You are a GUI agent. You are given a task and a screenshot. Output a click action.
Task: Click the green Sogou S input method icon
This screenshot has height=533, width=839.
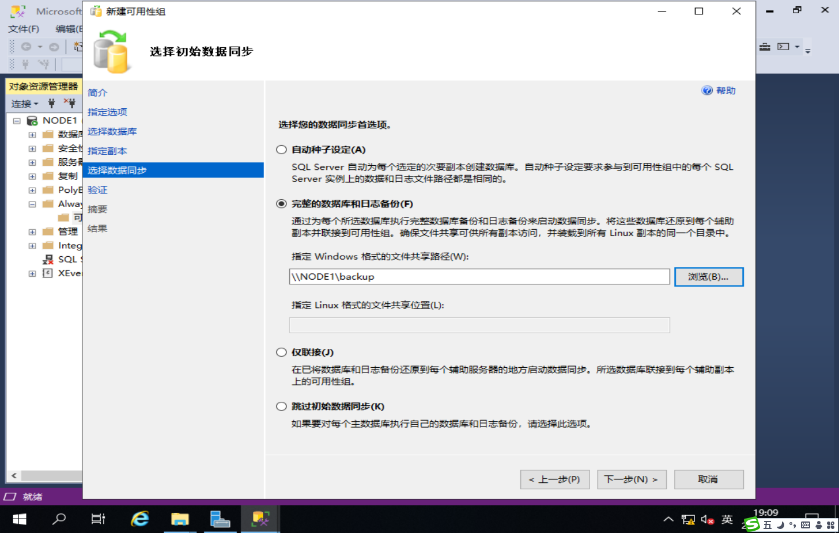coord(751,524)
